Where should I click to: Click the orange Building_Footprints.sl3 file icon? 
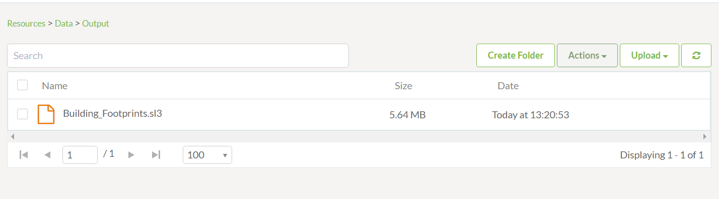pyautogui.click(x=46, y=114)
